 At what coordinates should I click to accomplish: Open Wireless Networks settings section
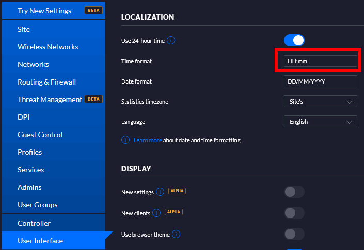pos(48,47)
